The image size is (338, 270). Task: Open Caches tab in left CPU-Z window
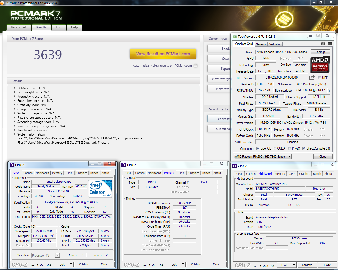click(28, 173)
